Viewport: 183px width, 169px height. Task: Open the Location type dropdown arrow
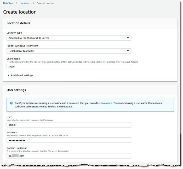128,38
